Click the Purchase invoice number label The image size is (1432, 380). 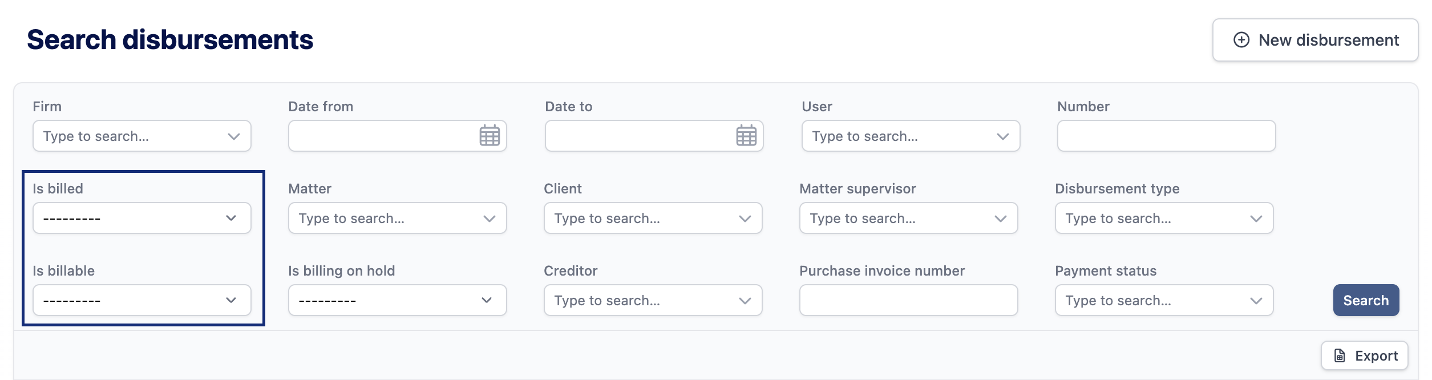point(882,271)
